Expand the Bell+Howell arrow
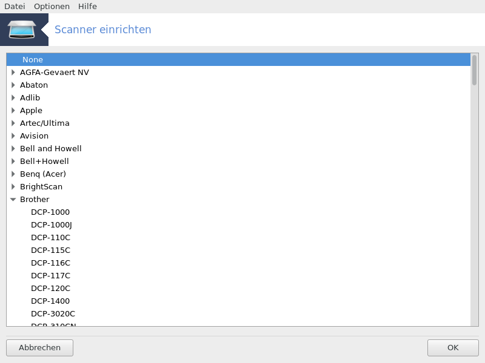 13,161
